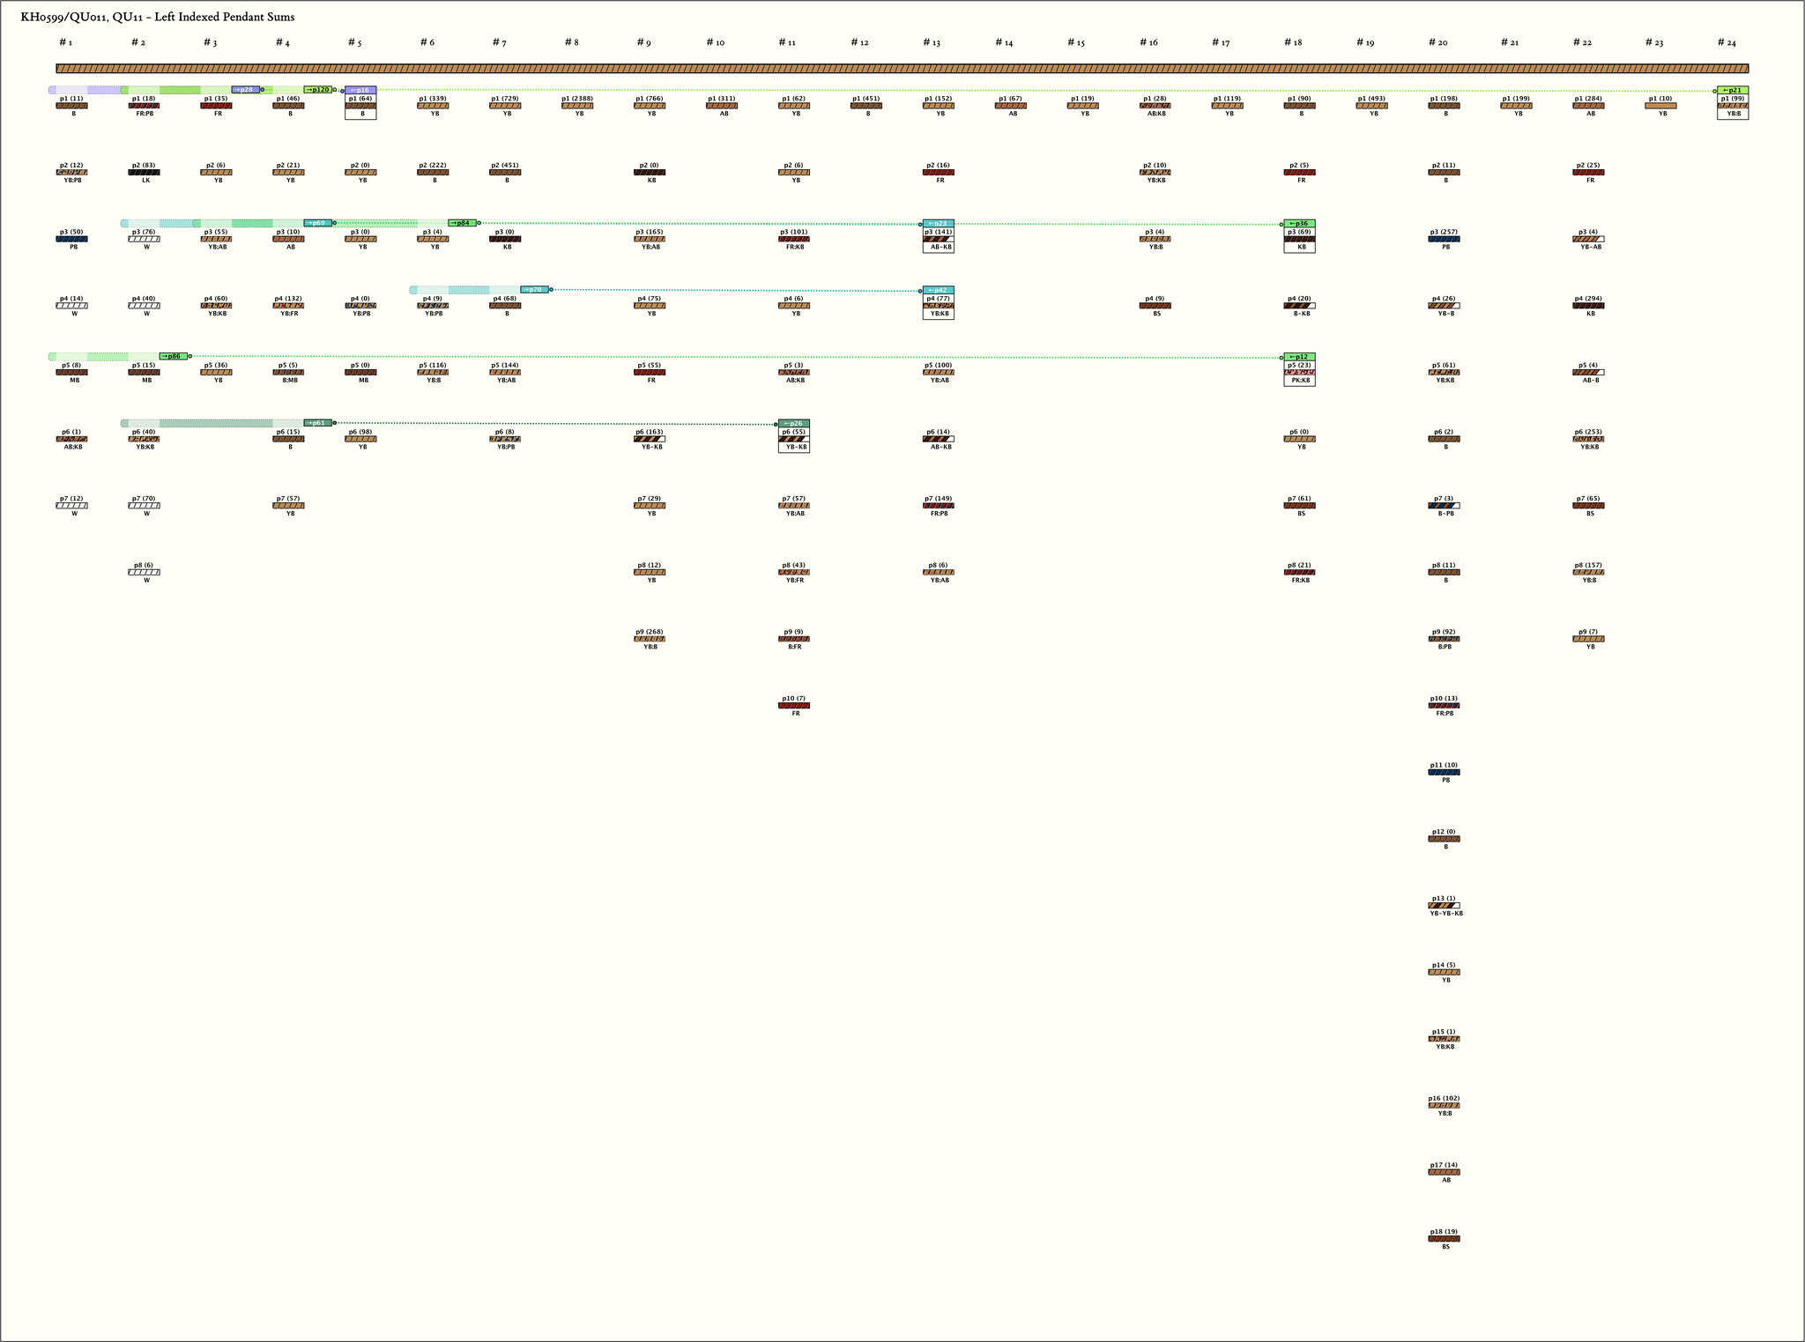The height and width of the screenshot is (1342, 1805).
Task: Select the →p61 dark green tag
Action: point(318,423)
